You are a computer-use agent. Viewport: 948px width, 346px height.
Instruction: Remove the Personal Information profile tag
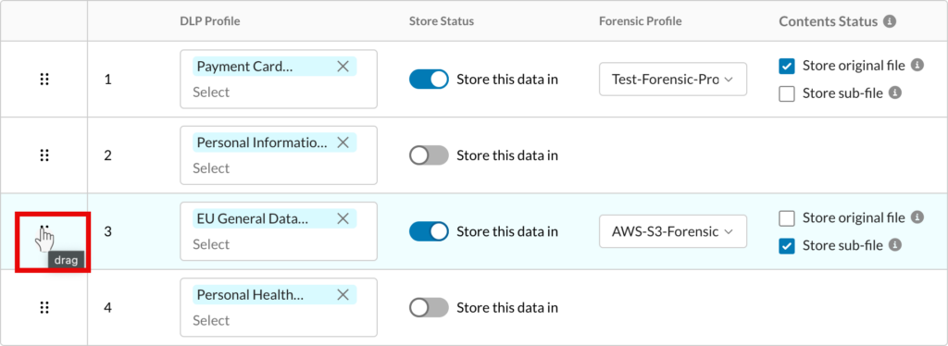pos(343,142)
